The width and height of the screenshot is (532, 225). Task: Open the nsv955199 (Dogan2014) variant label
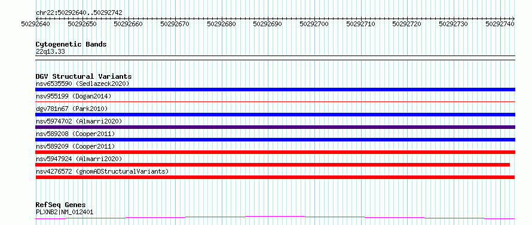pyautogui.click(x=74, y=96)
